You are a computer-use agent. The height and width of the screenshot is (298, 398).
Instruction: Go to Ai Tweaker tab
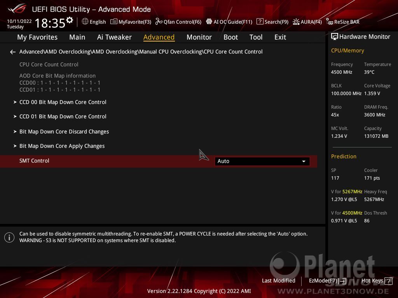[114, 37]
